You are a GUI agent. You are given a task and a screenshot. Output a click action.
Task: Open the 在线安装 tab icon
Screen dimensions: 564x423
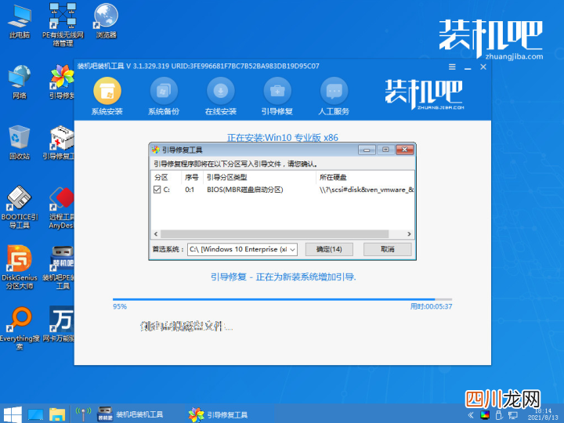220,91
